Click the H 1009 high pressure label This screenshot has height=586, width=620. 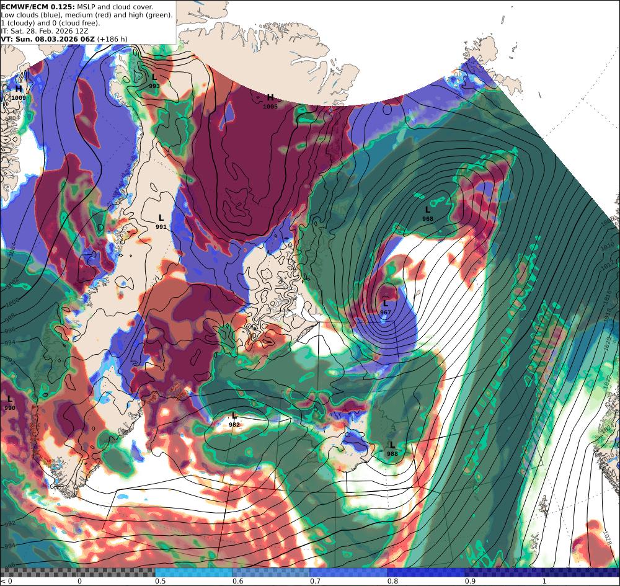point(19,93)
